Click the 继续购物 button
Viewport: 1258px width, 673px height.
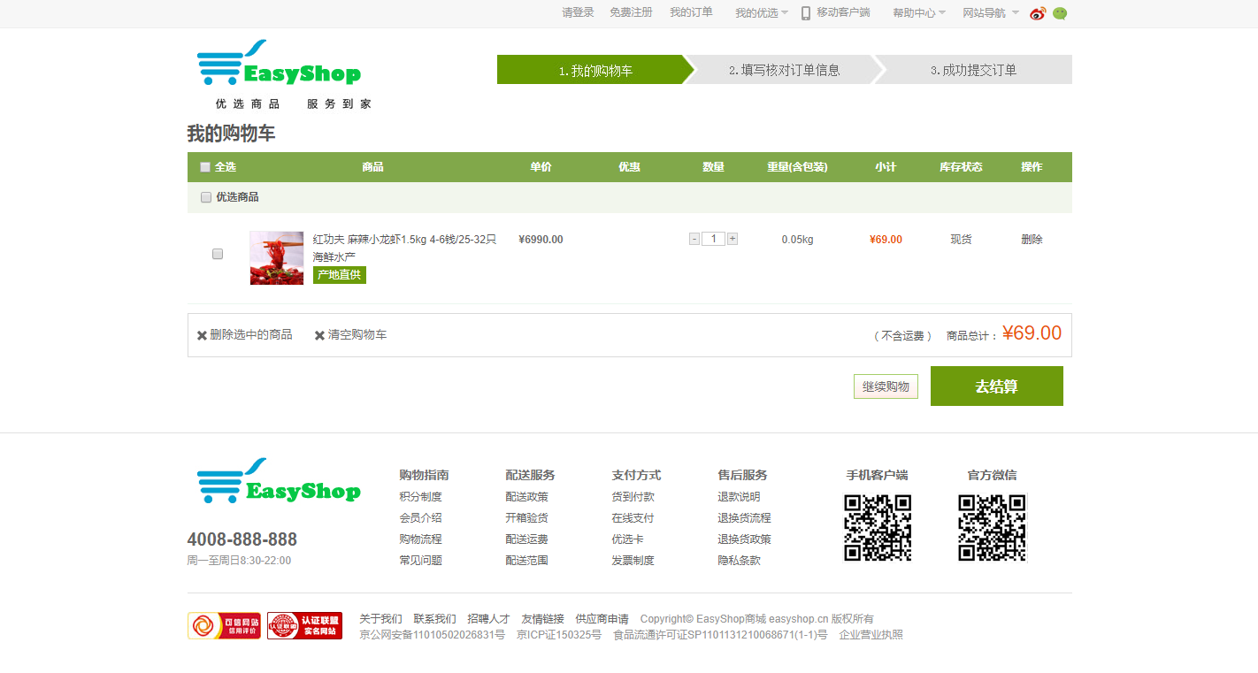tap(886, 386)
